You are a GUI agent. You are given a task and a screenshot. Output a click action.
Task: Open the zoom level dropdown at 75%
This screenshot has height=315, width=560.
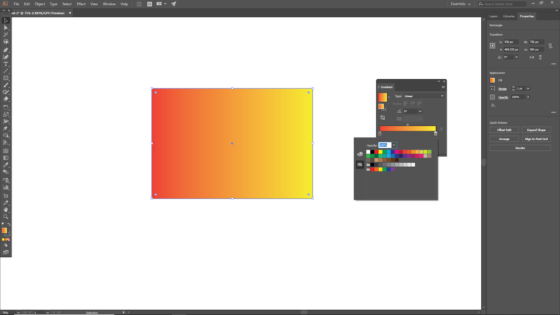[18, 313]
